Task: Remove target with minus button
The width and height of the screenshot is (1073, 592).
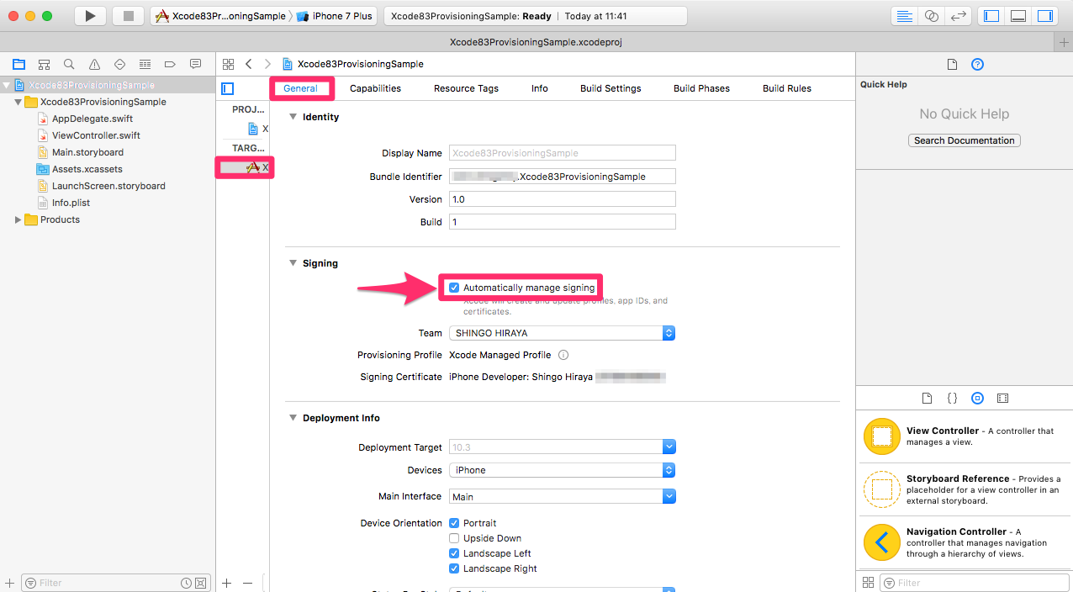Action: click(247, 583)
